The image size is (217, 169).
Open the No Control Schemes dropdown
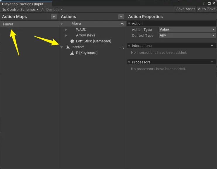coord(20,10)
